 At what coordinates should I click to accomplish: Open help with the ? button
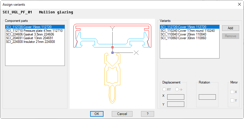(x=147, y=114)
